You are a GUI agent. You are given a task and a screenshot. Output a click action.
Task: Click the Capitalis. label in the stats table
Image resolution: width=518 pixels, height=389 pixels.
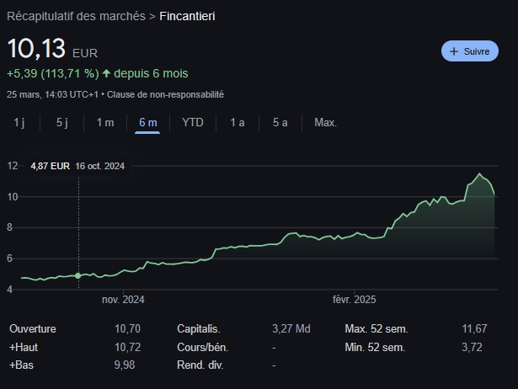[x=199, y=328]
